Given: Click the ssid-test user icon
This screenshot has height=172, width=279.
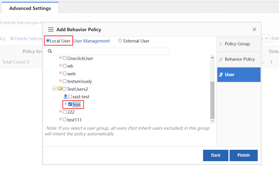Looking at the screenshot, I should coord(65,97).
